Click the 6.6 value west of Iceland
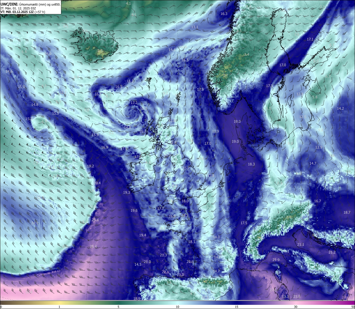 coord(24,52)
